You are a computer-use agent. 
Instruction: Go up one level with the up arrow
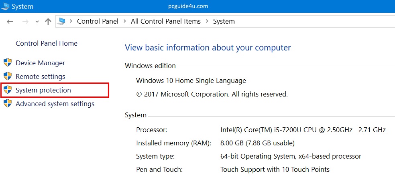(x=48, y=22)
